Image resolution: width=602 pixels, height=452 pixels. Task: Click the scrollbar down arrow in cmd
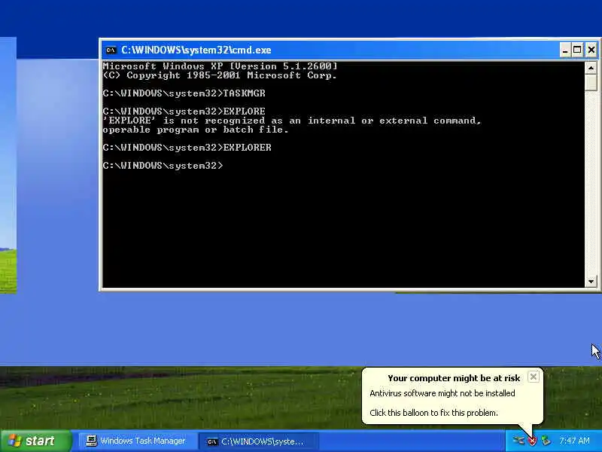tap(591, 281)
